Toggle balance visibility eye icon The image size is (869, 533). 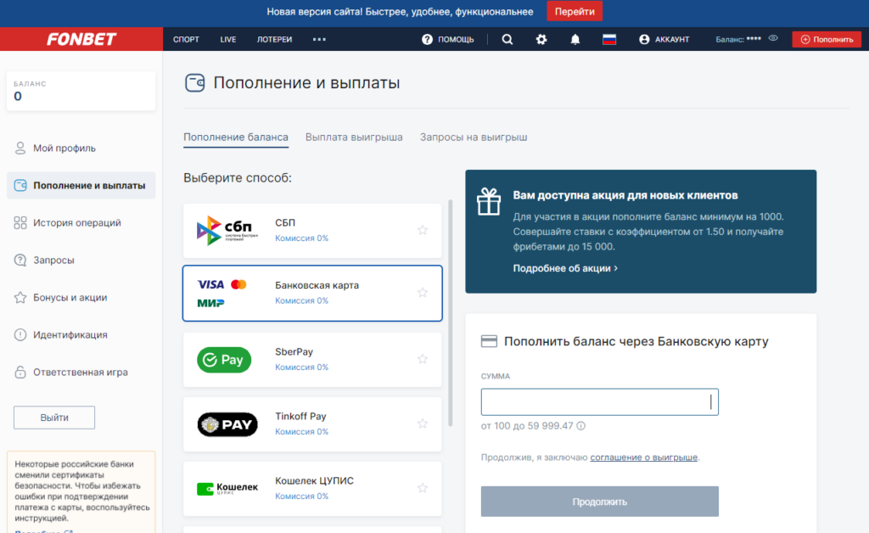pyautogui.click(x=773, y=38)
